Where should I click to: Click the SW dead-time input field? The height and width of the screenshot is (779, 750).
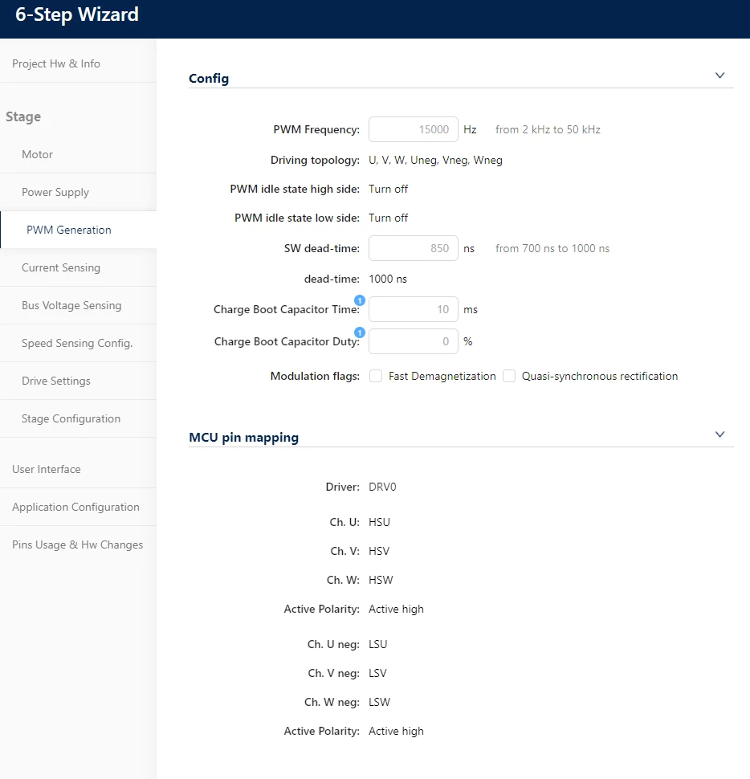tap(414, 248)
